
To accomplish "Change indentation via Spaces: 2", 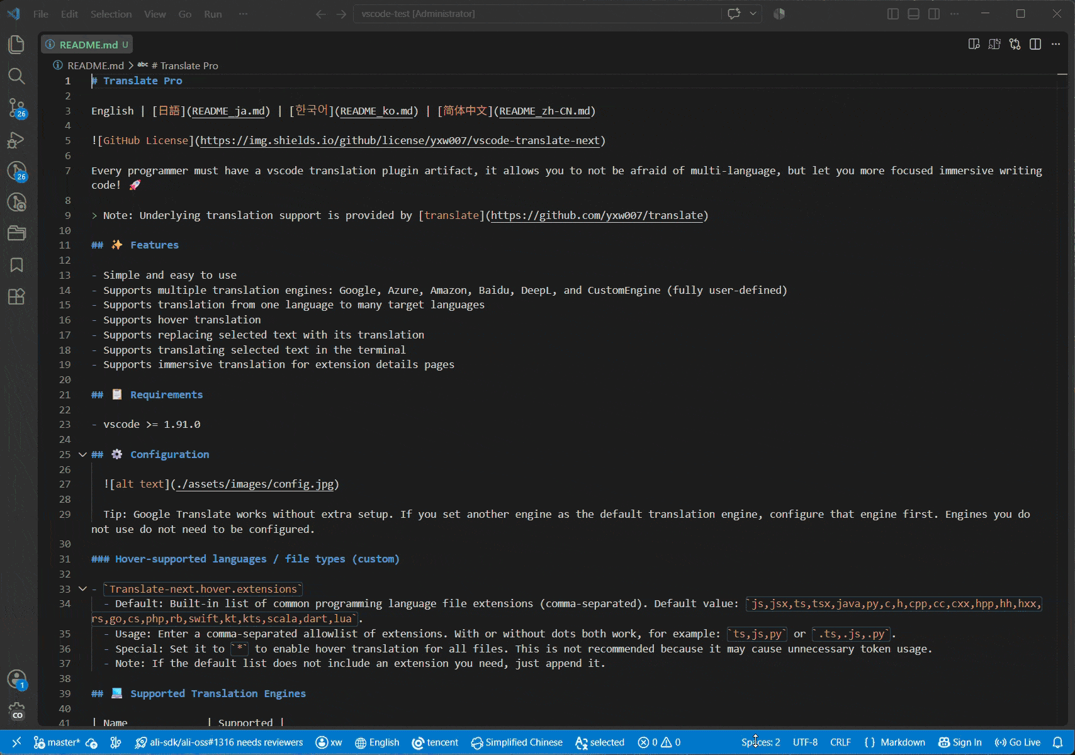I will [760, 742].
